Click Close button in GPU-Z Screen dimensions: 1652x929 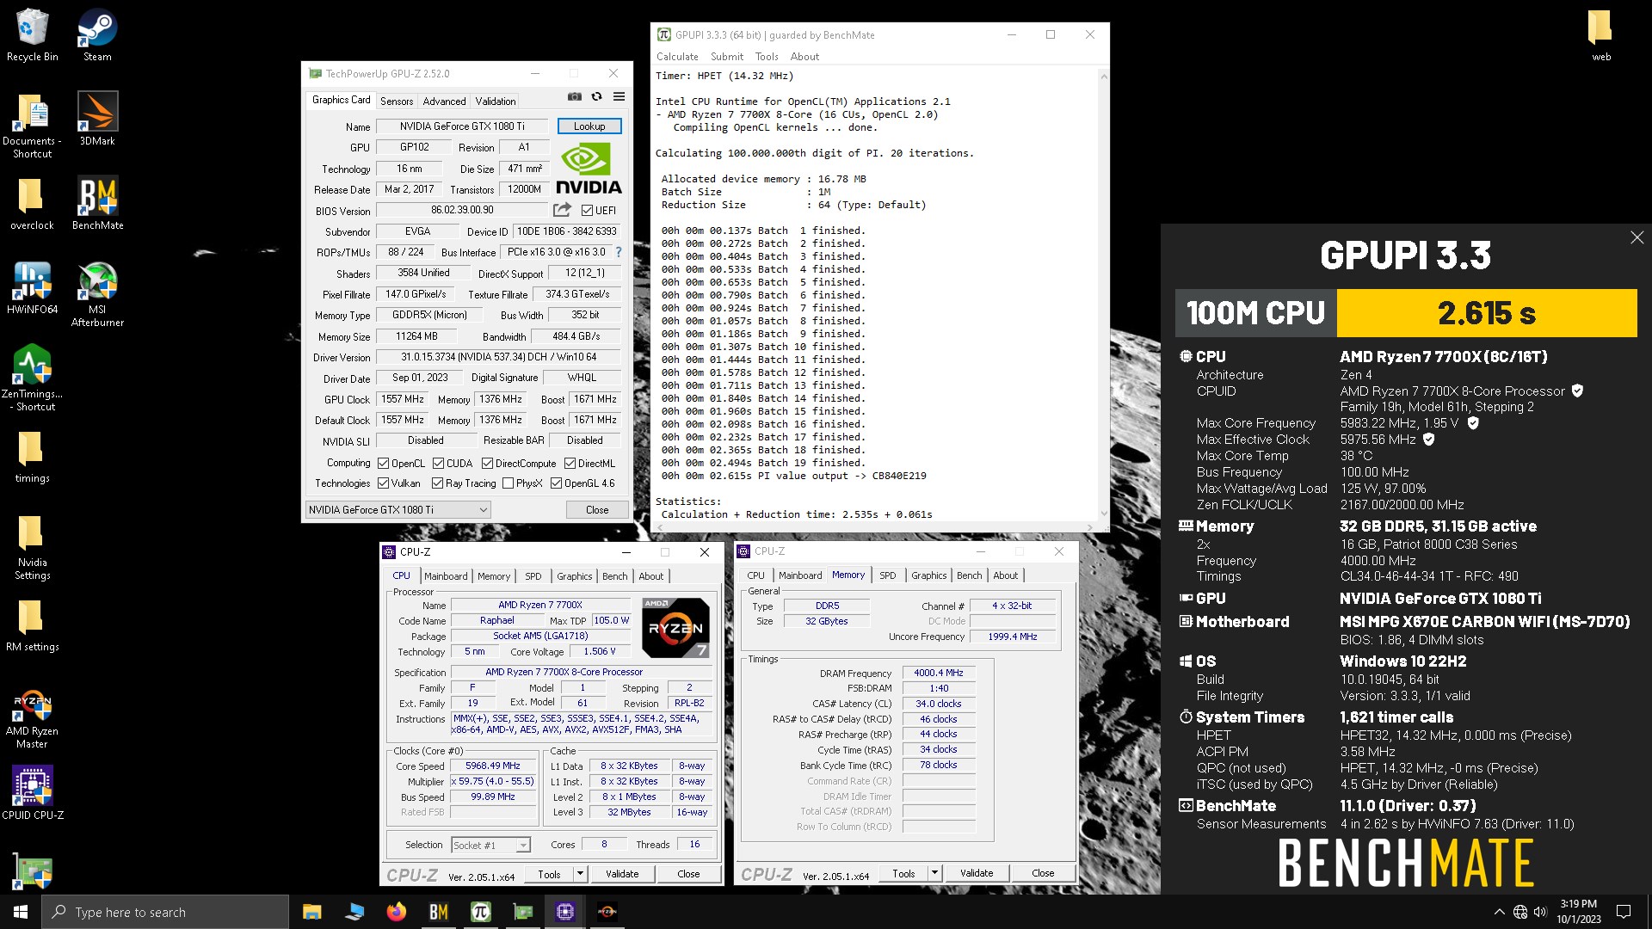point(597,510)
